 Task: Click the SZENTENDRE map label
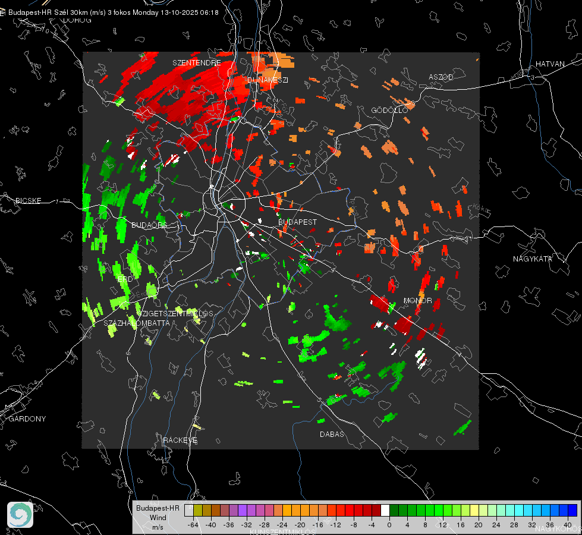click(x=197, y=63)
